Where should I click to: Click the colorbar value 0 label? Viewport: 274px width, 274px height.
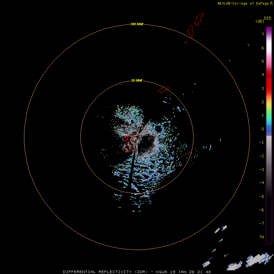pos(263,129)
